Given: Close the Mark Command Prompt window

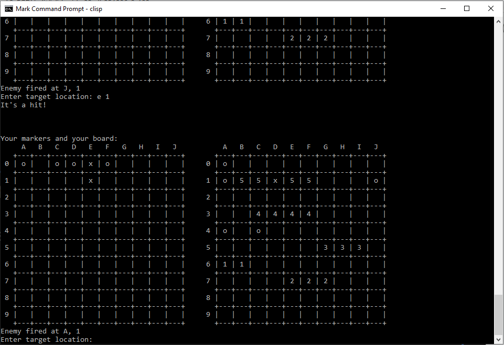Looking at the screenshot, I should pyautogui.click(x=490, y=9).
